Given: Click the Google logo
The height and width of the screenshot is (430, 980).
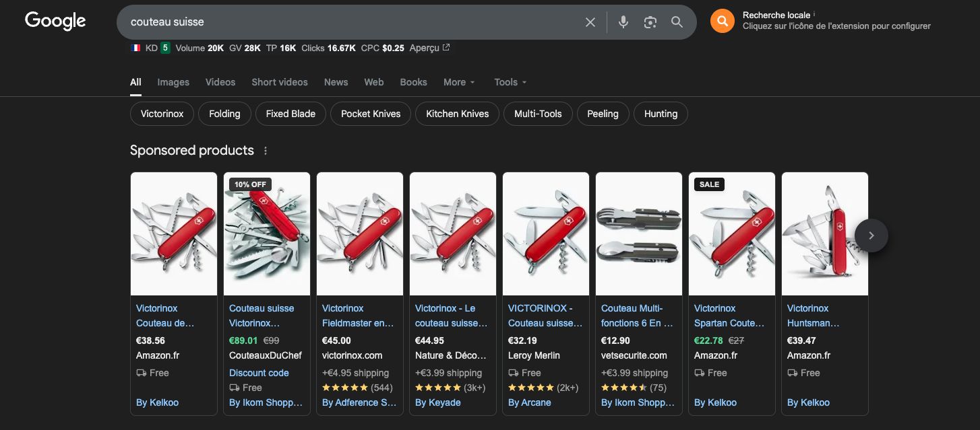Looking at the screenshot, I should pos(55,21).
